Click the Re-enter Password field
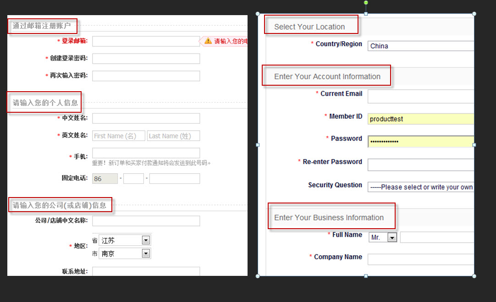Viewport: 496px width, 302px height. pos(421,165)
